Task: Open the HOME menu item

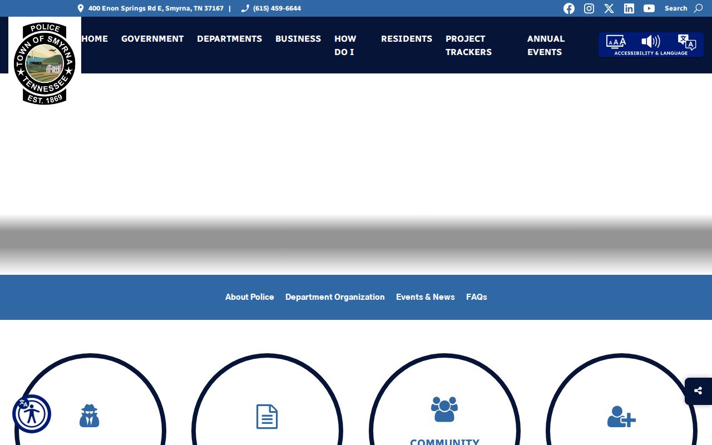Action: [x=95, y=39]
